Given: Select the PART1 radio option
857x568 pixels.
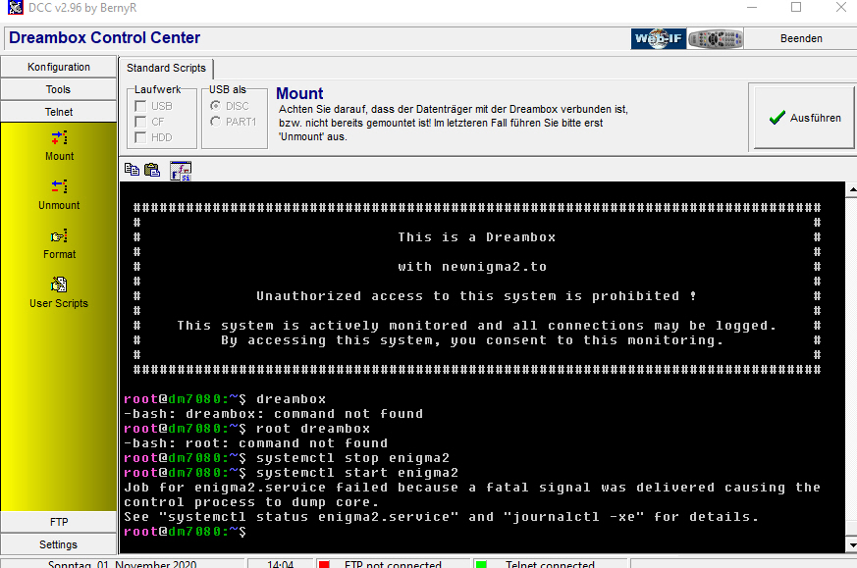Looking at the screenshot, I should point(215,122).
